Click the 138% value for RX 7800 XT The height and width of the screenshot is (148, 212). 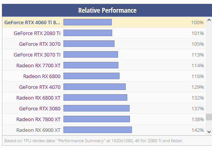click(198, 119)
